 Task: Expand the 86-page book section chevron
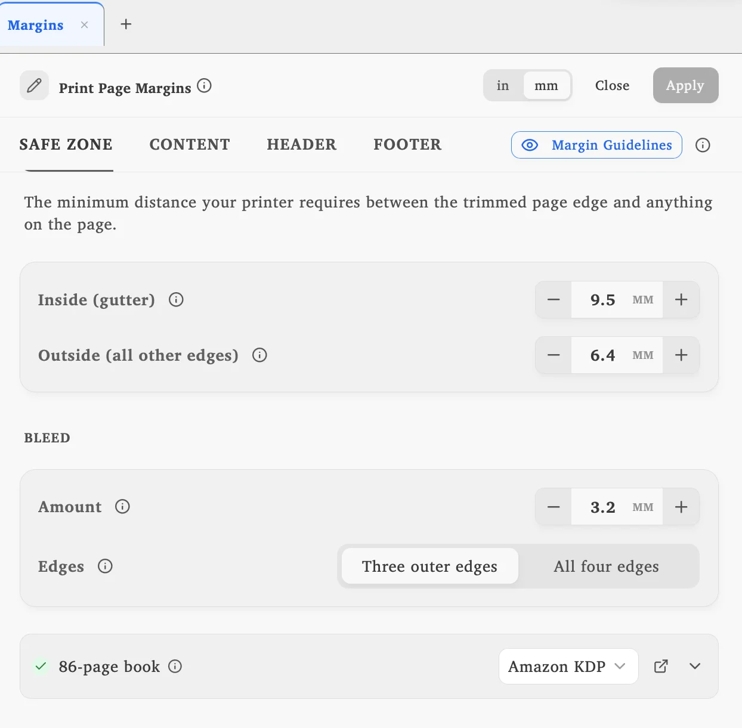tap(695, 666)
